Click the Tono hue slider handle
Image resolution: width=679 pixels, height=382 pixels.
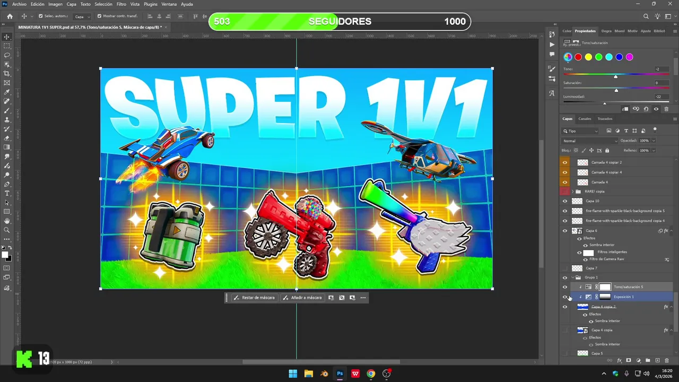tap(615, 76)
